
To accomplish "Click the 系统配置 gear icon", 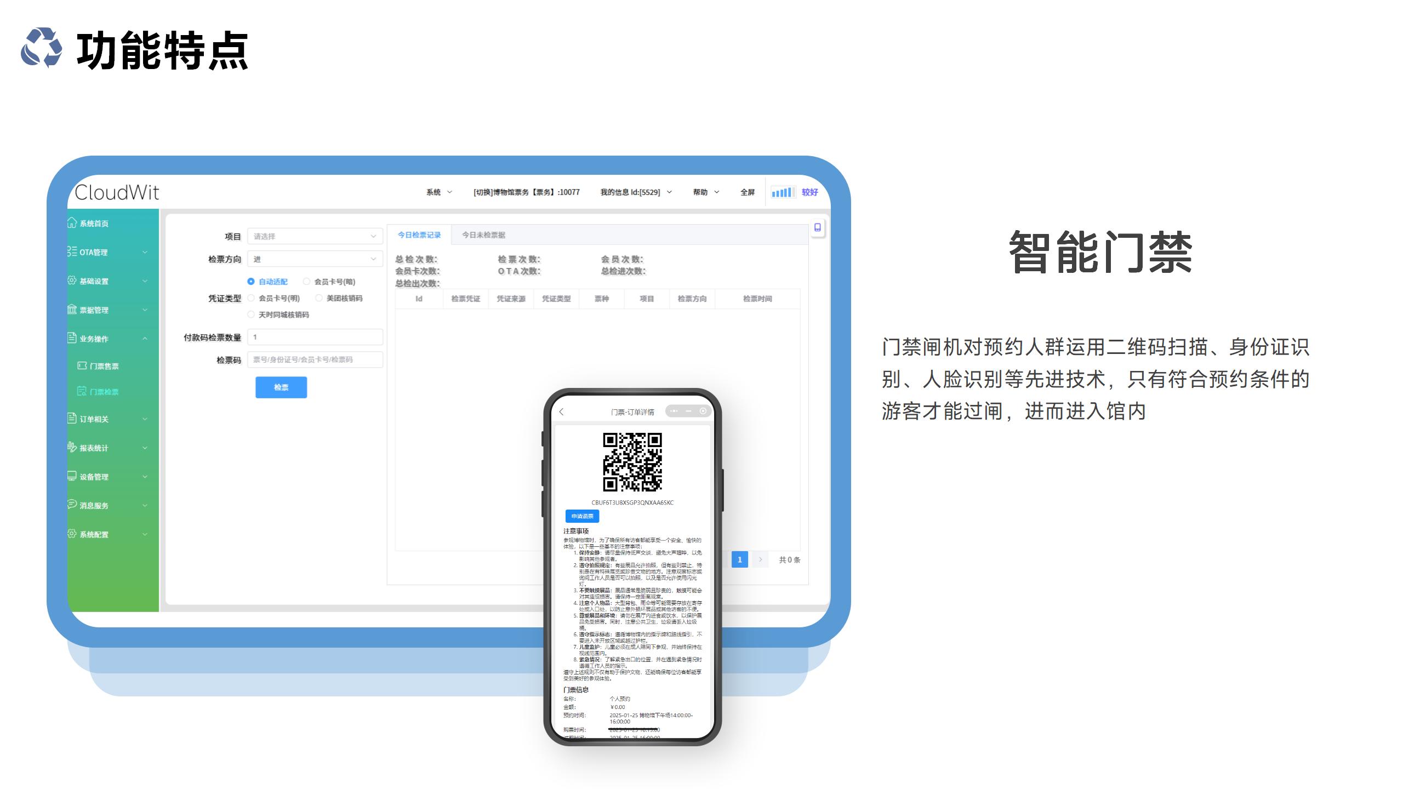I will pos(72,534).
